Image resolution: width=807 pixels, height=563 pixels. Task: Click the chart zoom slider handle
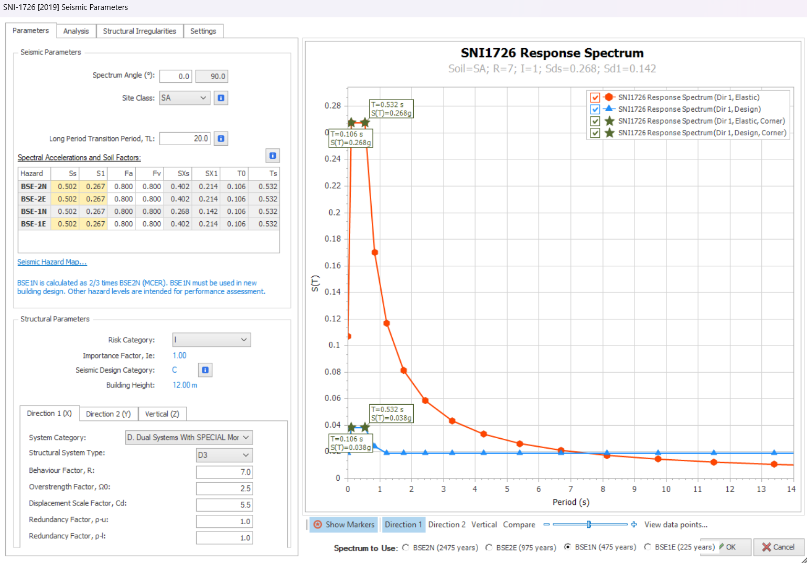589,525
